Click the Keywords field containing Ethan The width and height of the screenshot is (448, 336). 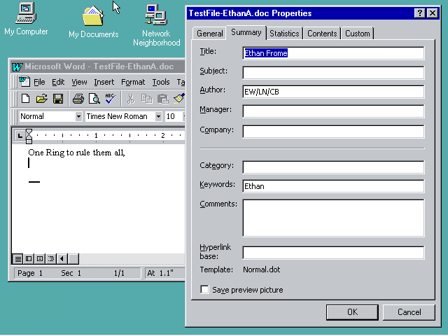333,186
